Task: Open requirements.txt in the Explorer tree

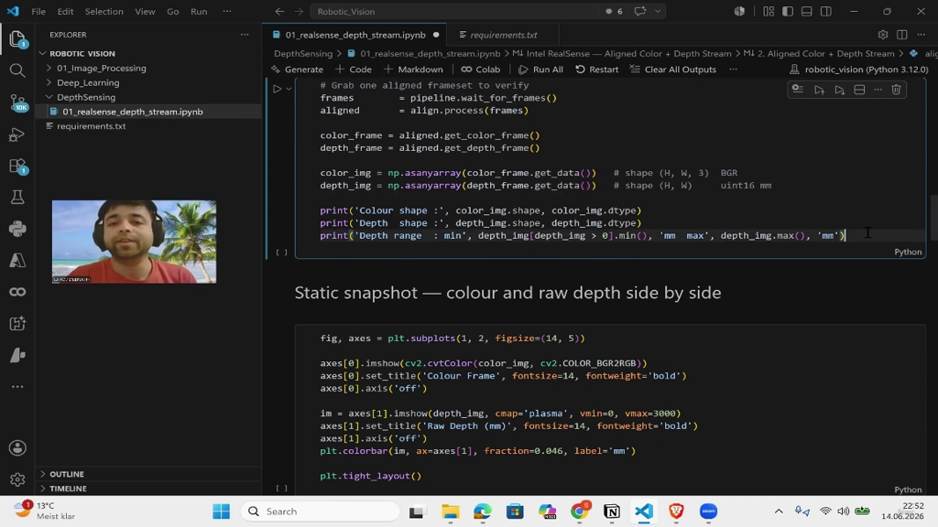Action: tap(91, 126)
